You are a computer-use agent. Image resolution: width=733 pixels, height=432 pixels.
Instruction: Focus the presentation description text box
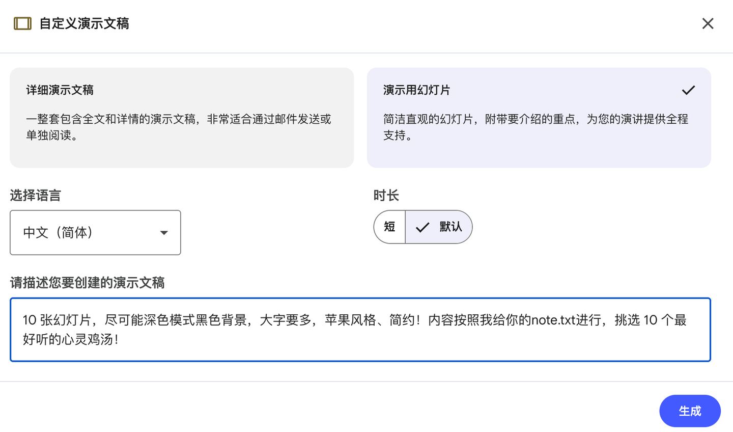[x=360, y=330]
